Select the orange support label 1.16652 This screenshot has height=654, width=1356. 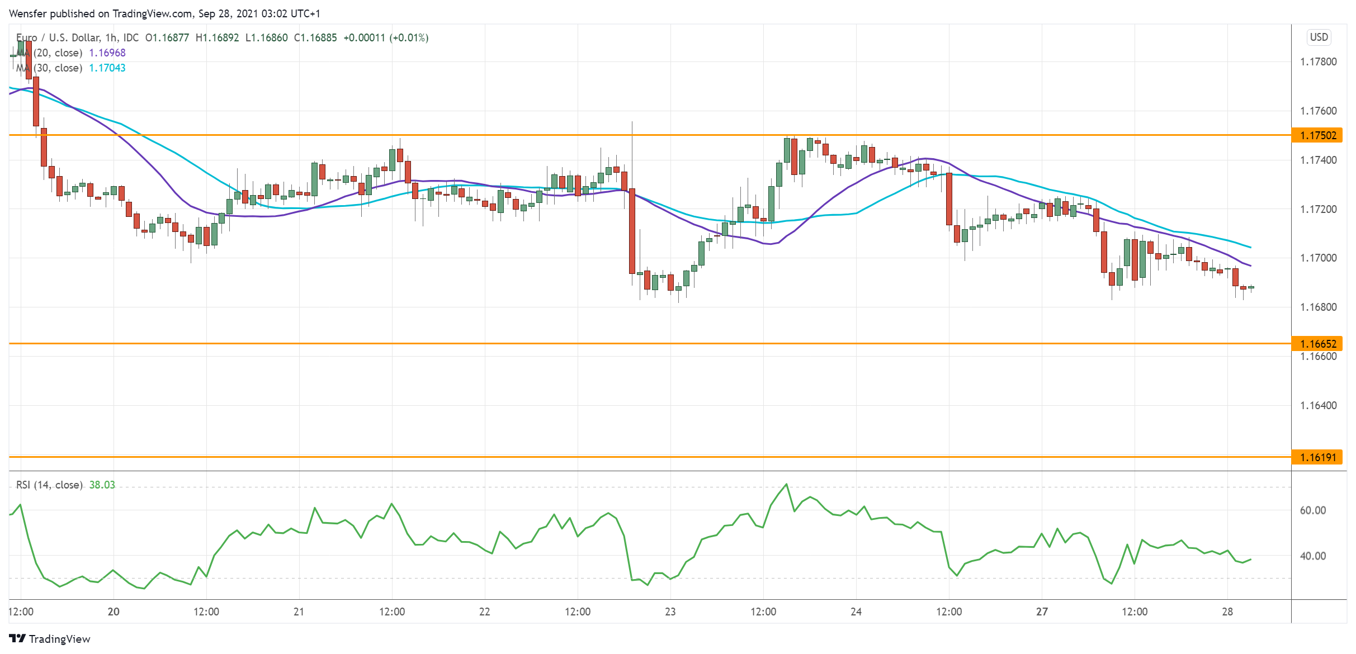1319,344
